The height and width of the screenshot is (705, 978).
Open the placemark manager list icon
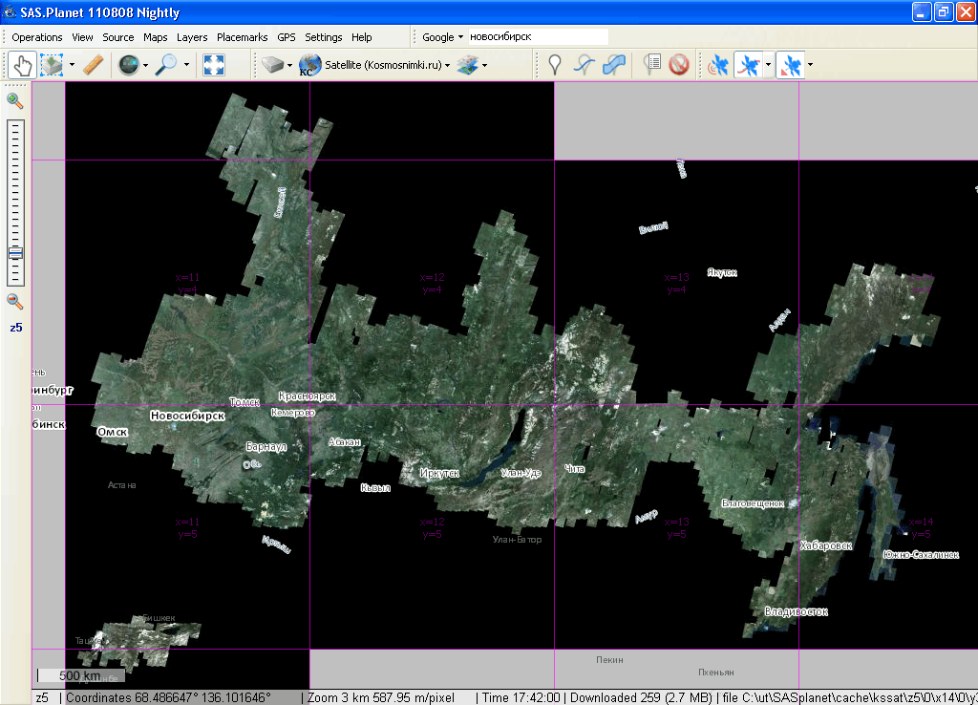(652, 65)
